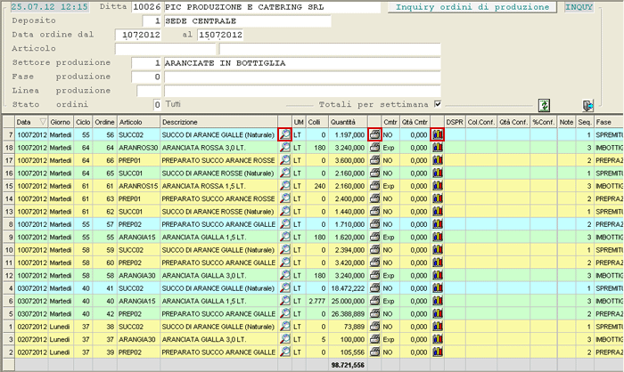Image resolution: width=624 pixels, height=372 pixels.
Task: Click the Descrizione column header
Action: click(219, 122)
